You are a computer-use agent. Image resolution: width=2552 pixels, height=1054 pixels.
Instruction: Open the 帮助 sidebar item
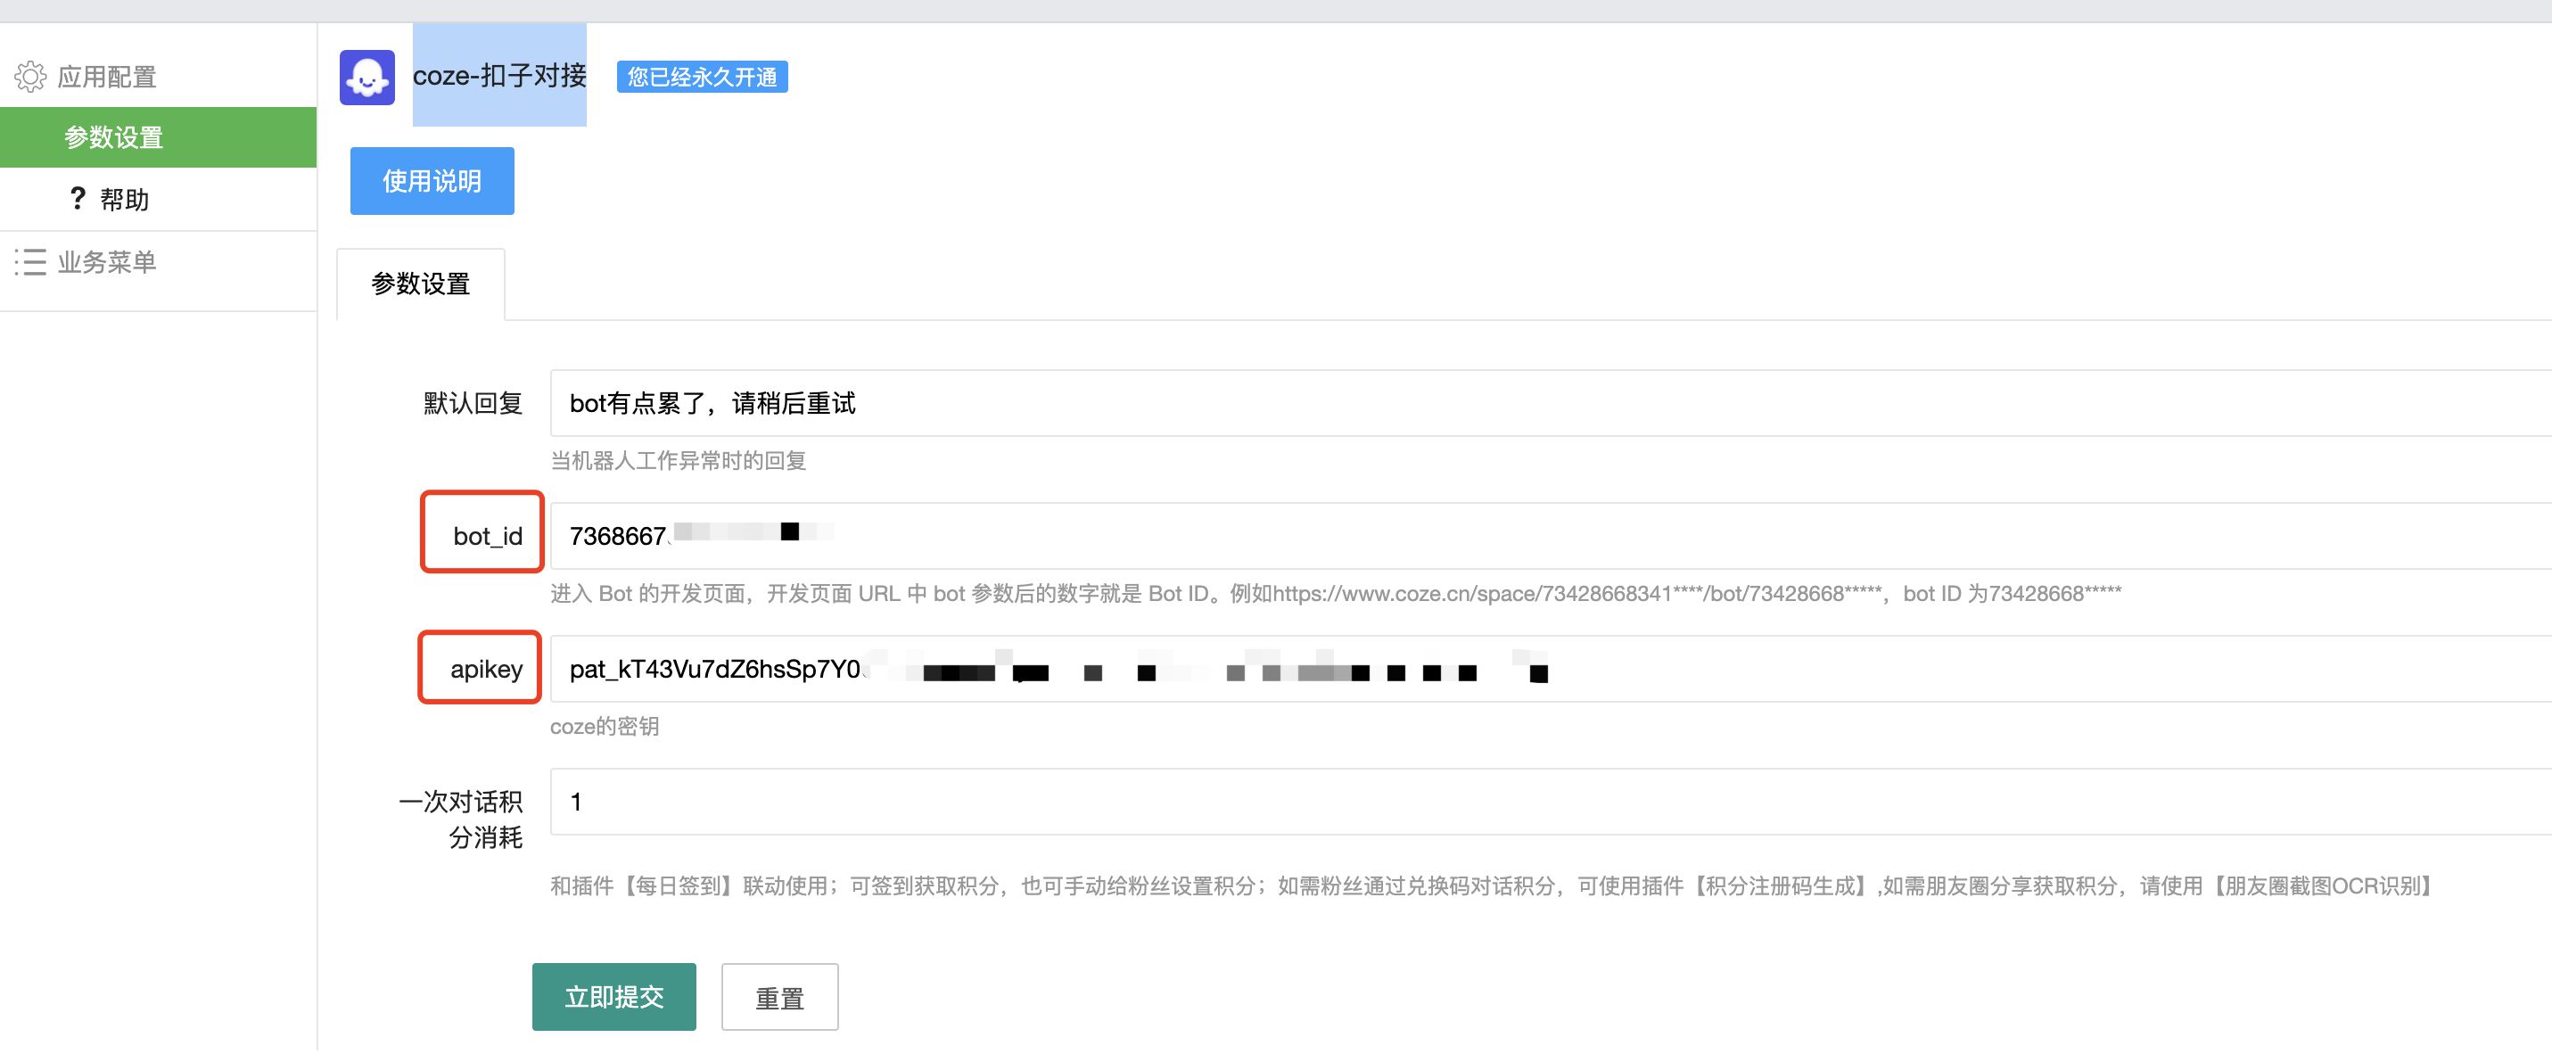click(124, 200)
